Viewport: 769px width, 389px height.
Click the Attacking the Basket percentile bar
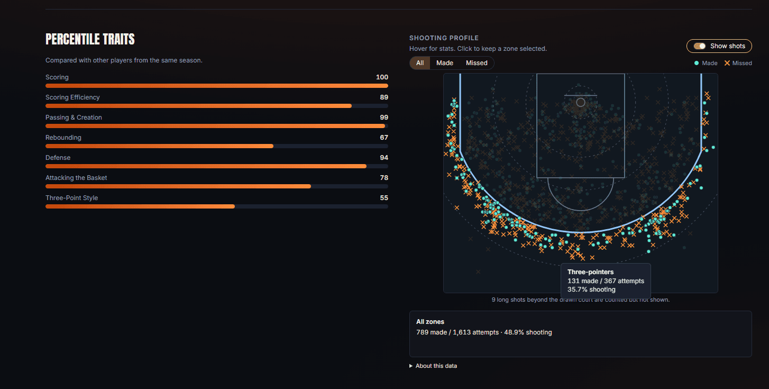[217, 186]
